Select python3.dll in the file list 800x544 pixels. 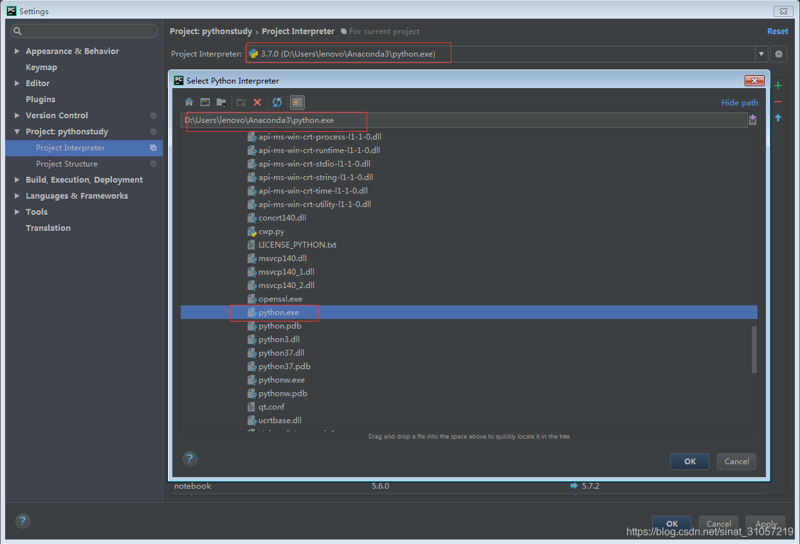coord(278,339)
